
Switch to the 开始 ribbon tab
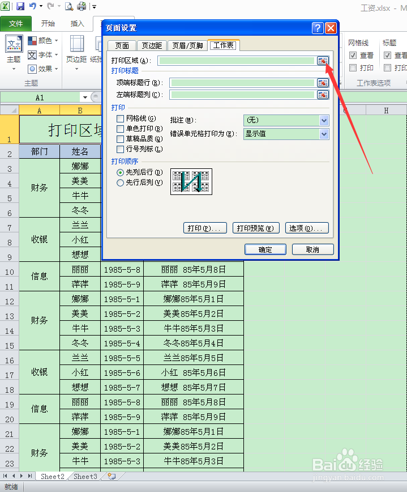pos(48,24)
